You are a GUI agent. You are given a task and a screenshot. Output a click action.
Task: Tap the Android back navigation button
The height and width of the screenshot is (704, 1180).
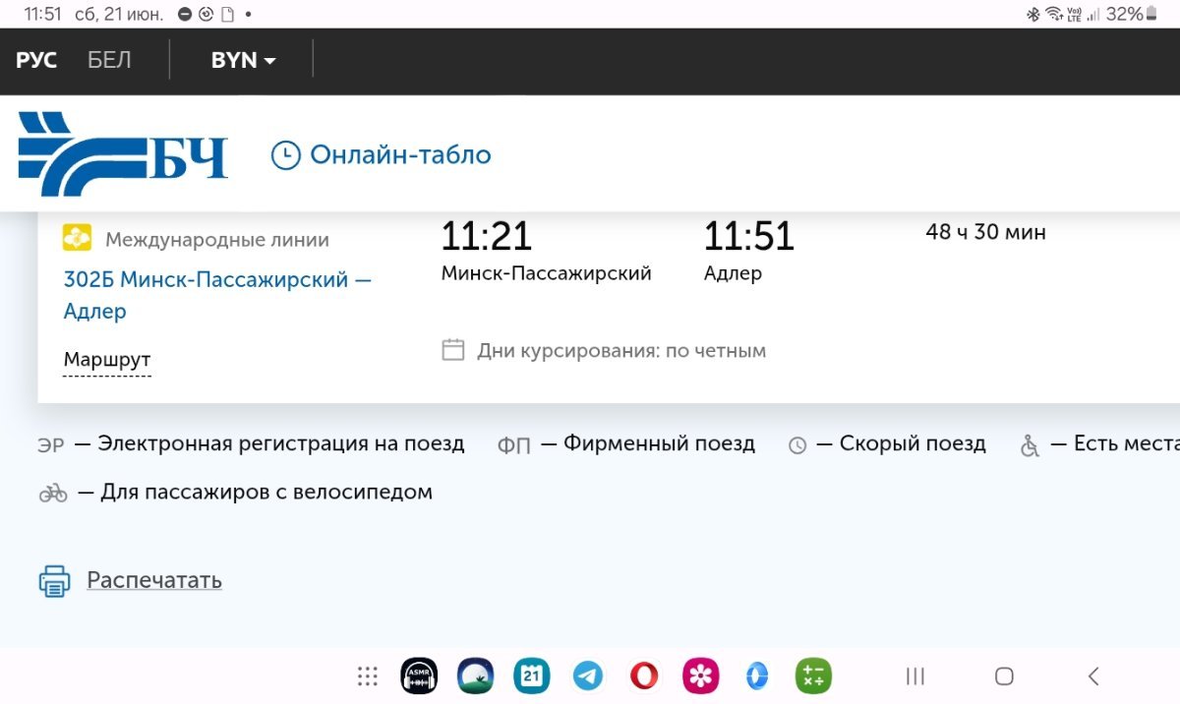point(1092,675)
